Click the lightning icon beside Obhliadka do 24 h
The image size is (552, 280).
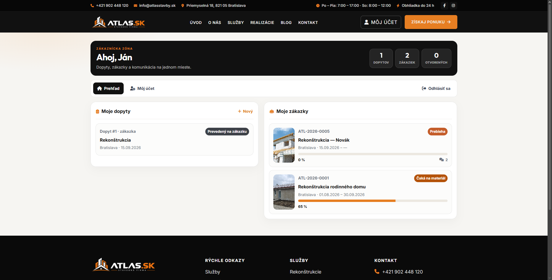click(398, 6)
